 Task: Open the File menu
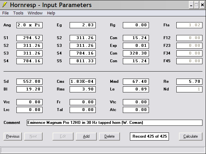point(5,13)
